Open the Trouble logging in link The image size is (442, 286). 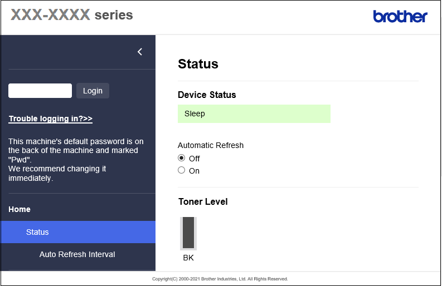click(x=50, y=119)
